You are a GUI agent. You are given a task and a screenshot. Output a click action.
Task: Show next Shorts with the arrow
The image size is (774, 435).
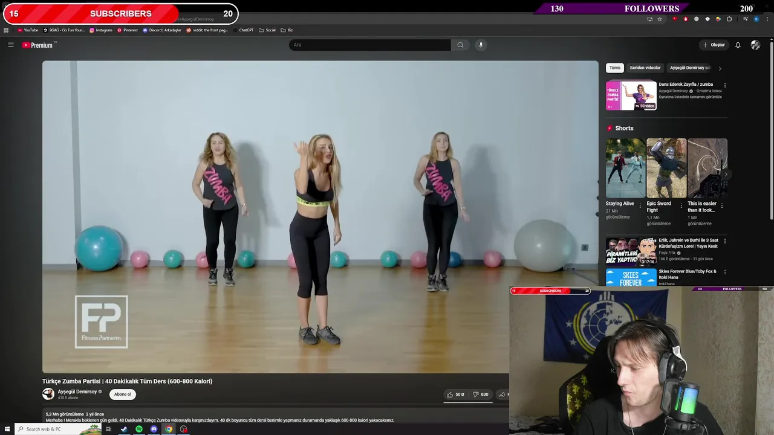pyautogui.click(x=726, y=175)
